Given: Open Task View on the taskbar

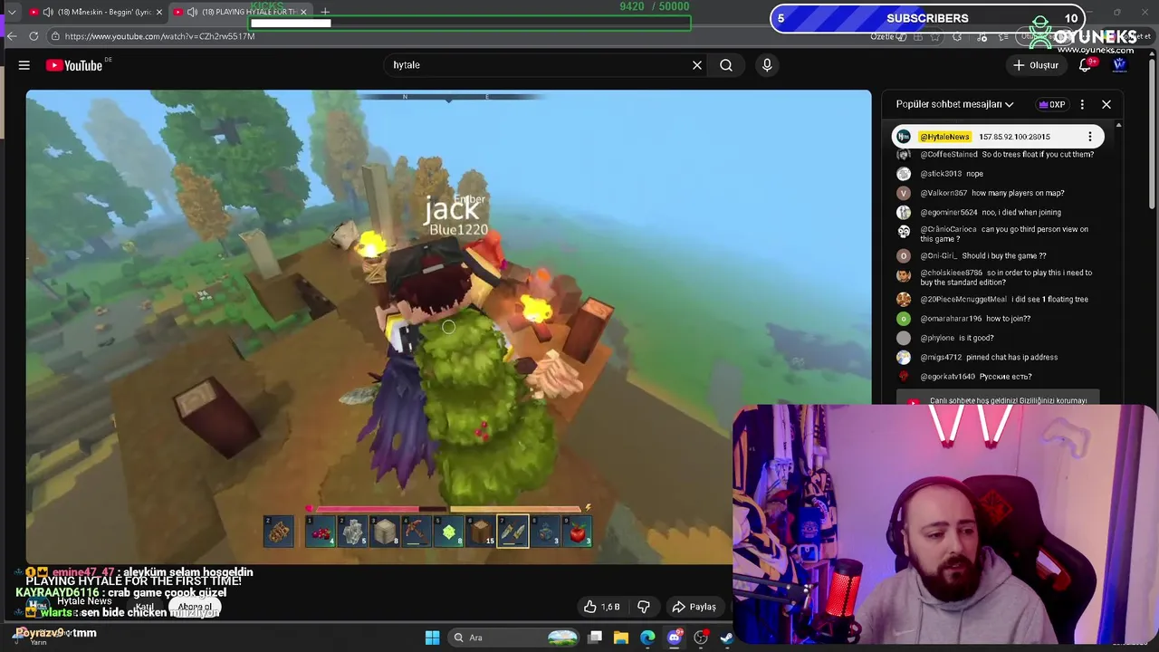Looking at the screenshot, I should 595,638.
